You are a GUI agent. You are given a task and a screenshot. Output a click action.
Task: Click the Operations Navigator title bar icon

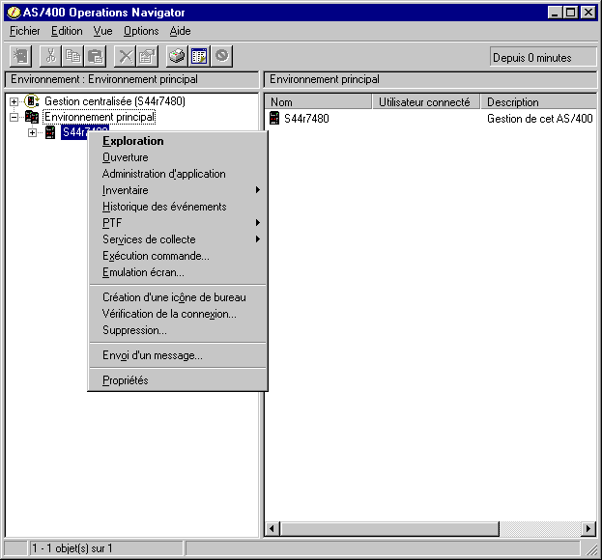click(x=14, y=13)
